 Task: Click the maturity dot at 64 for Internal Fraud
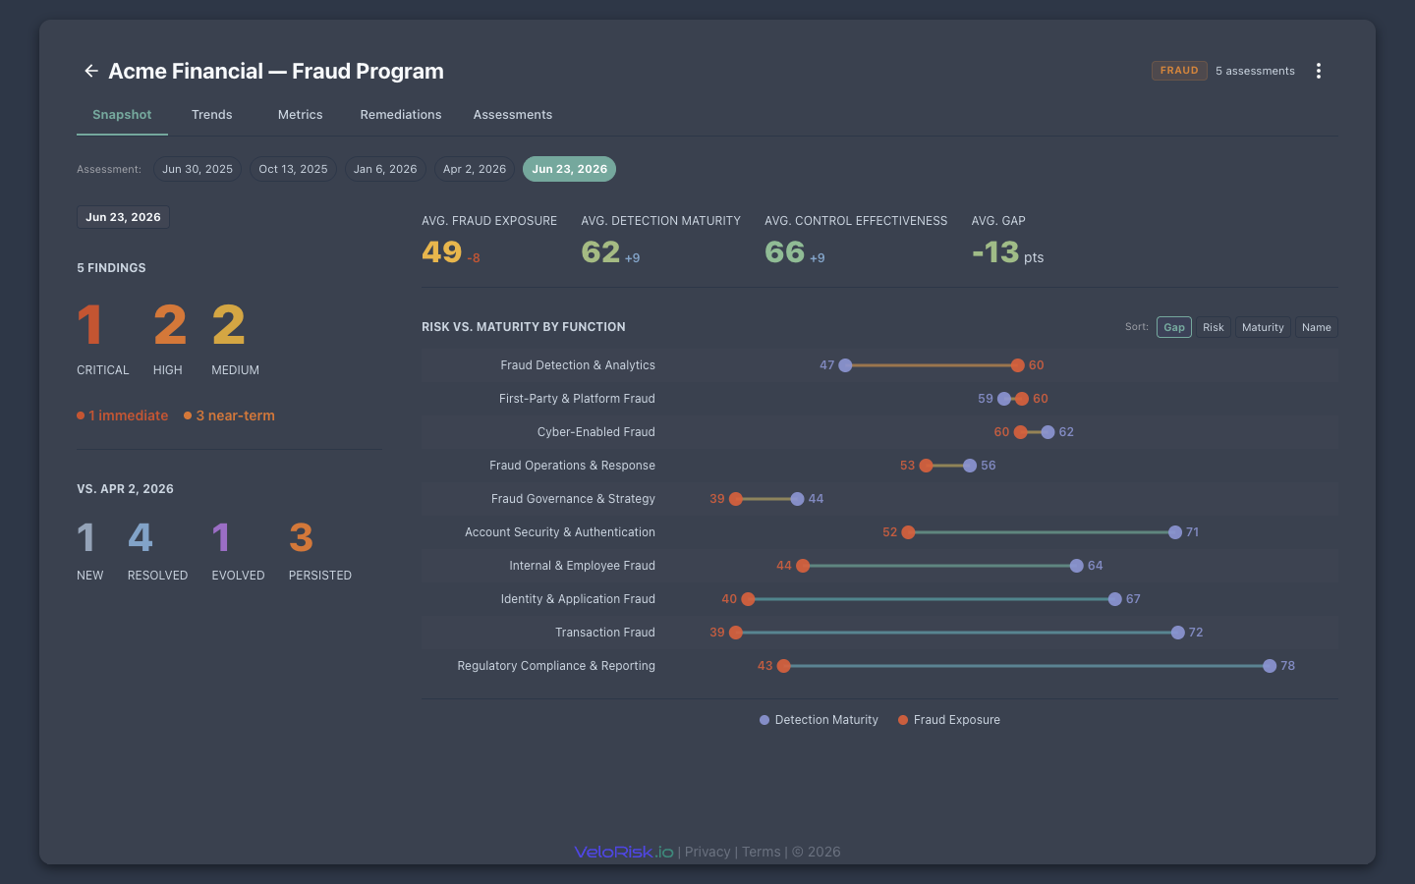coord(1077,566)
